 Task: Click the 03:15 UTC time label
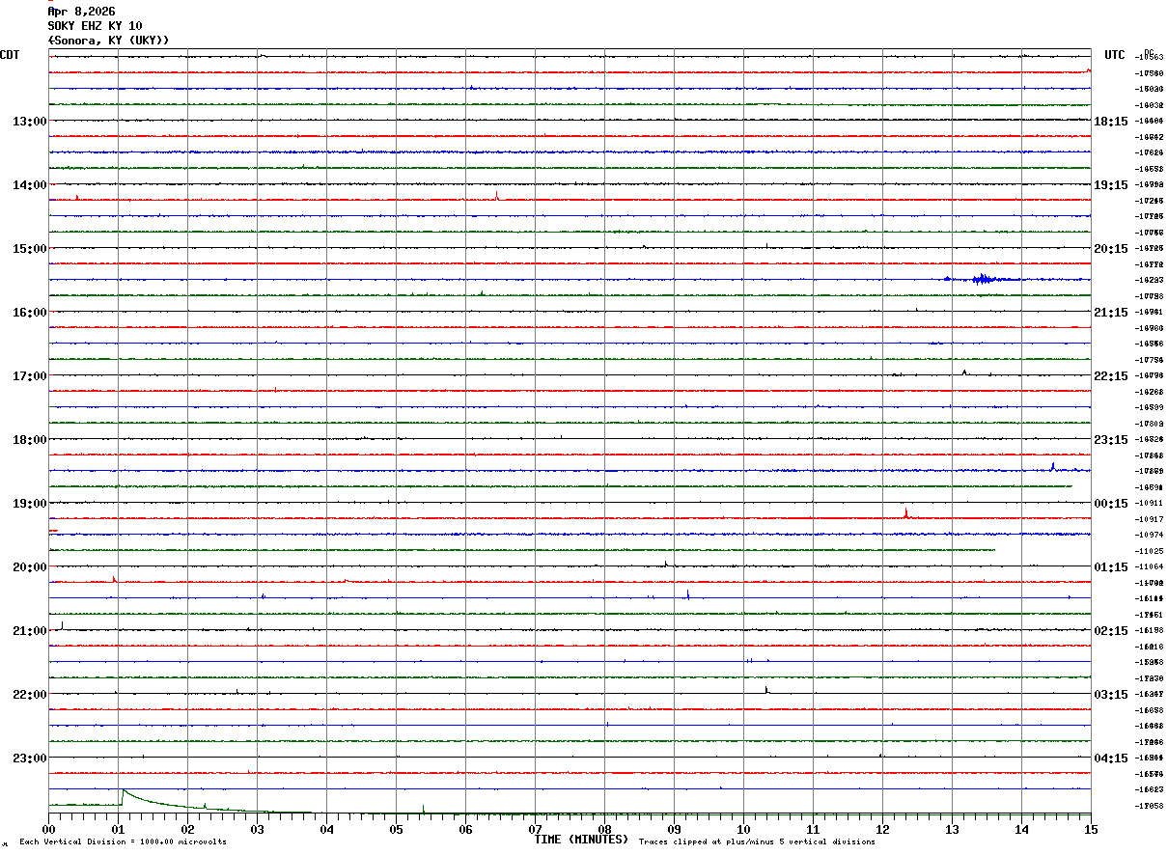[1111, 695]
